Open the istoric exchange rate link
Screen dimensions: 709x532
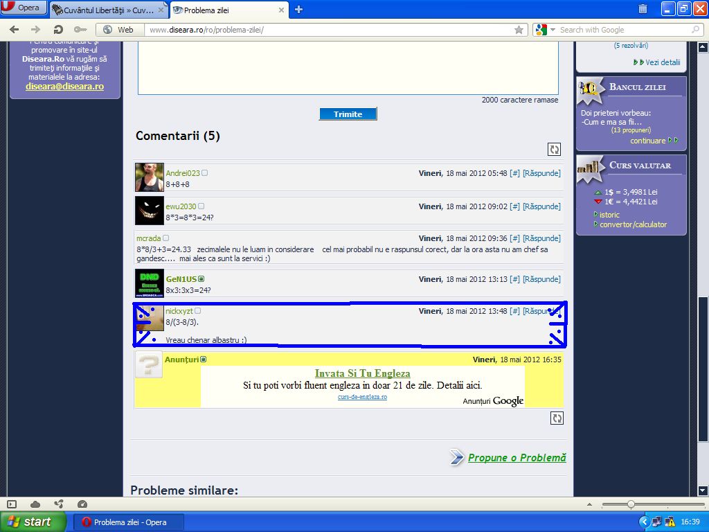click(x=609, y=215)
